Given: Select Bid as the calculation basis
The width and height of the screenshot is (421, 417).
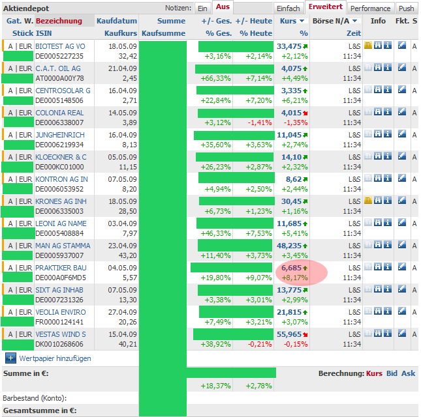Looking at the screenshot, I should (x=392, y=373).
